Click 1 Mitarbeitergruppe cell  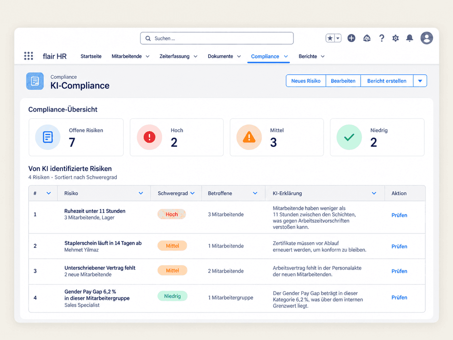coord(231,297)
